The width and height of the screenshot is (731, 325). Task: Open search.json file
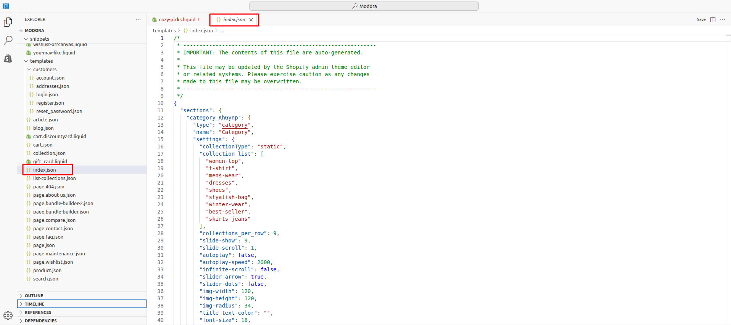82,279
